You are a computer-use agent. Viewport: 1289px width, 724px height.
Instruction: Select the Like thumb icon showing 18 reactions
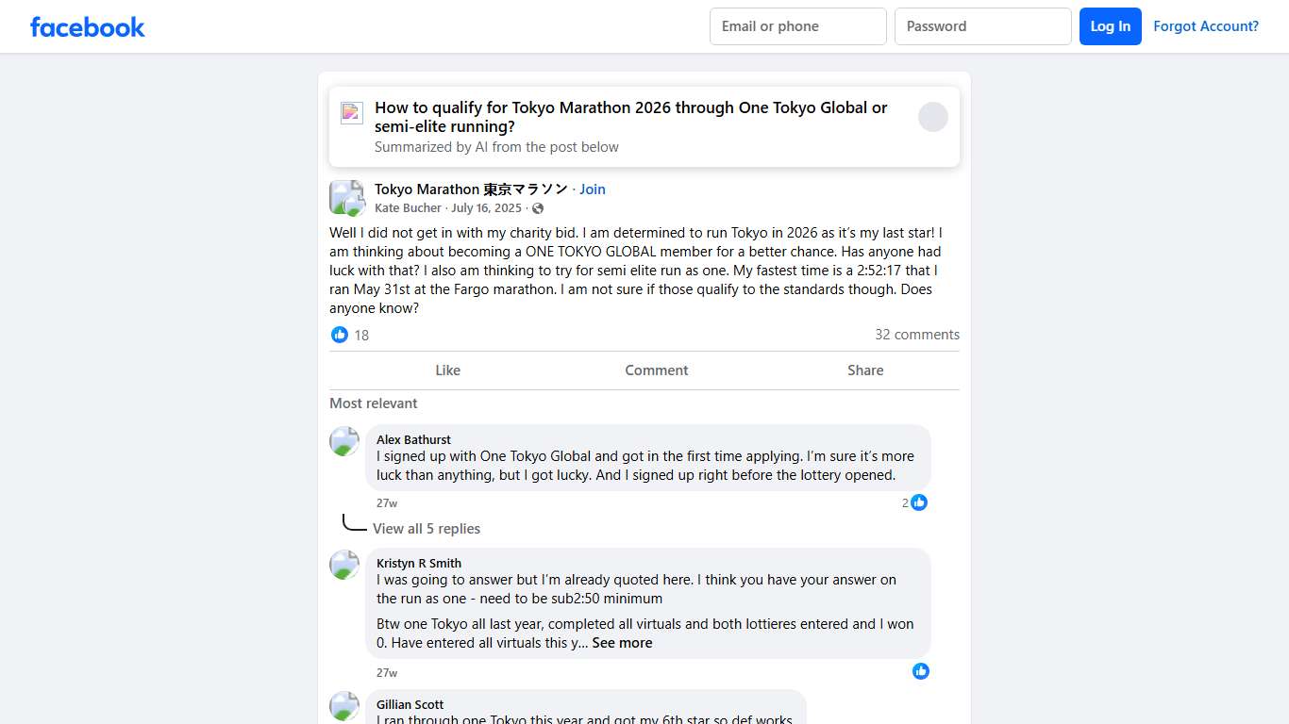(339, 335)
